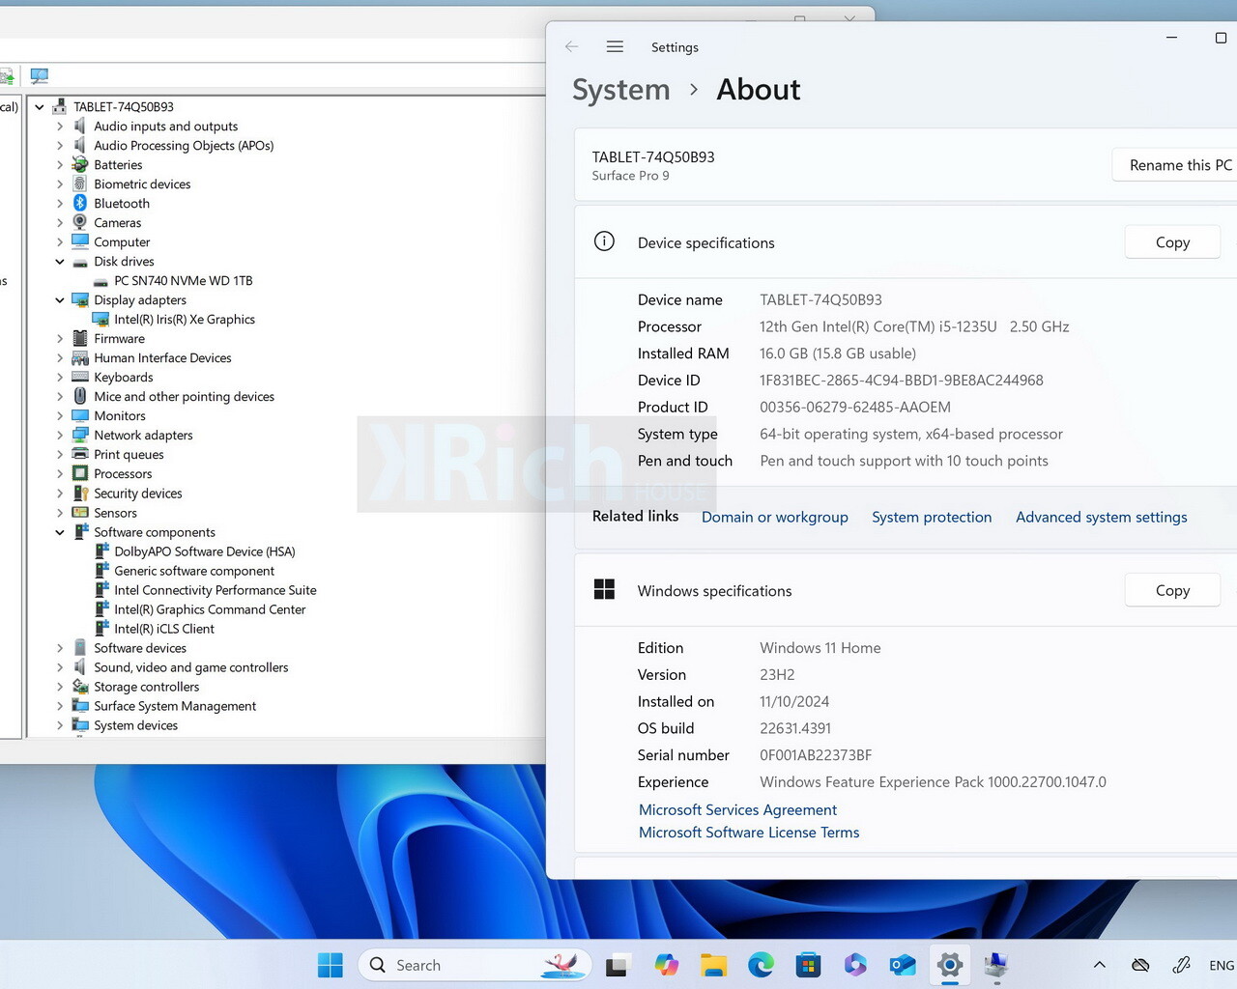Image resolution: width=1237 pixels, height=989 pixels.
Task: Collapse the Disk drives node
Action: click(60, 261)
